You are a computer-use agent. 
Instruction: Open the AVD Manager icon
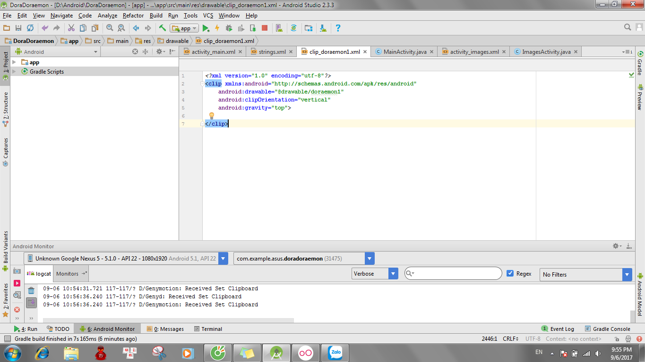tap(279, 28)
